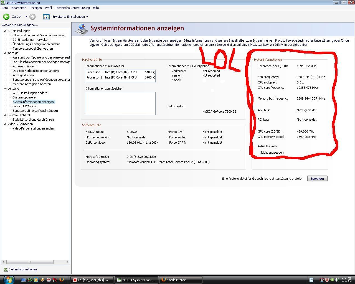Select 3D-Einstellungen verwalten
This screenshot has height=284, width=355.
click(31, 40)
